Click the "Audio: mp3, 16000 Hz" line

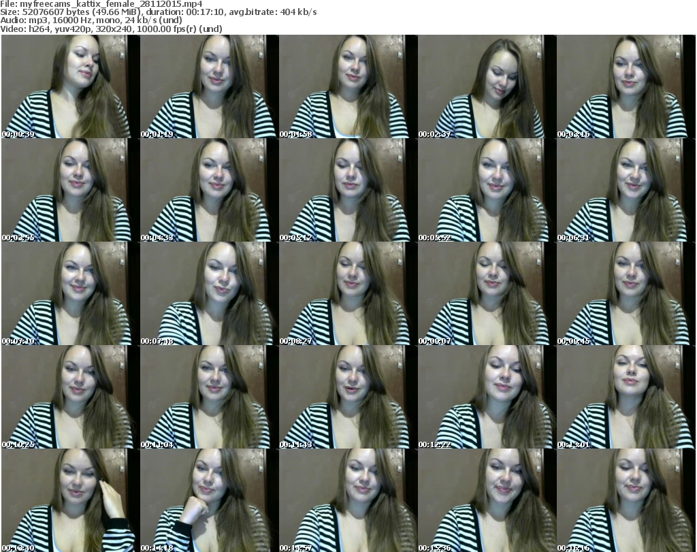91,20
